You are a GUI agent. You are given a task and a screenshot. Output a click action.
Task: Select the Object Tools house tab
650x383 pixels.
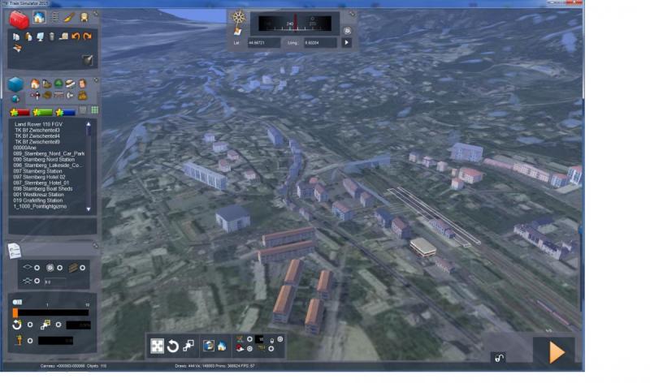[39, 17]
